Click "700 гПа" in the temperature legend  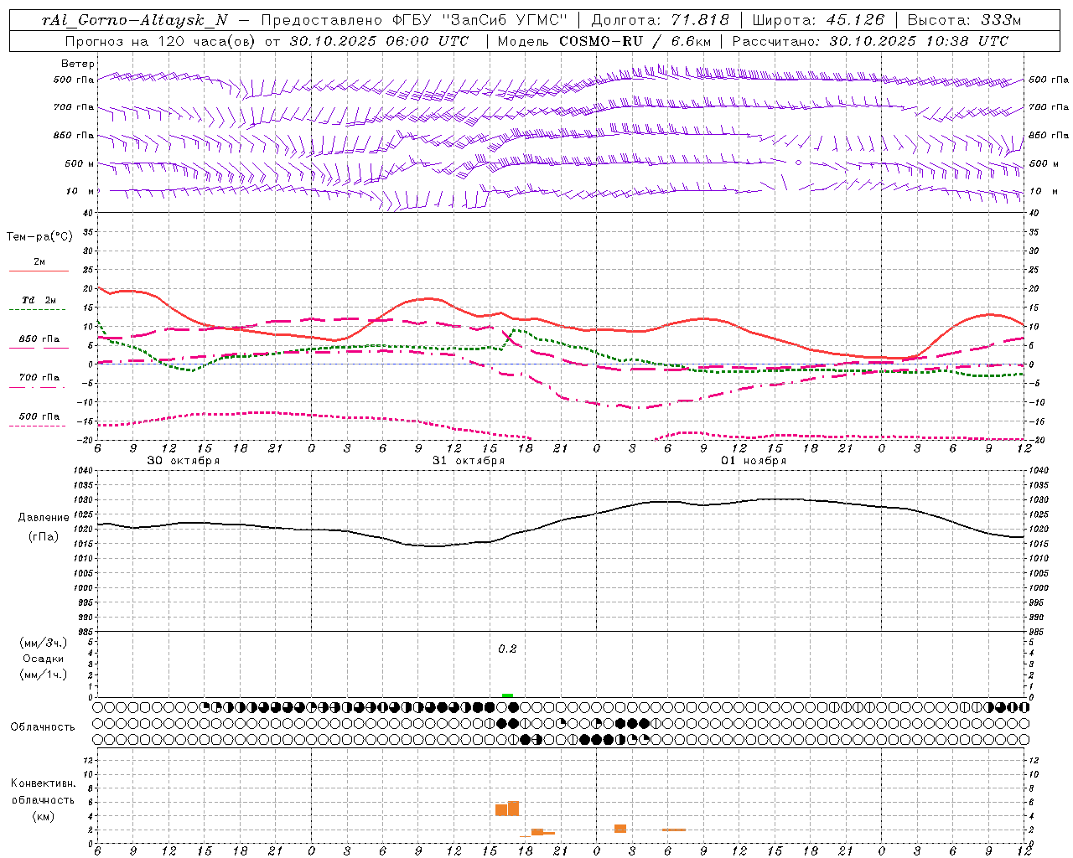[39, 377]
